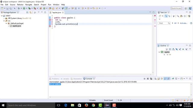The width and height of the screenshot is (193, 108).
Task: Click the Remove Launch X icon in Console
Action: point(148,79)
